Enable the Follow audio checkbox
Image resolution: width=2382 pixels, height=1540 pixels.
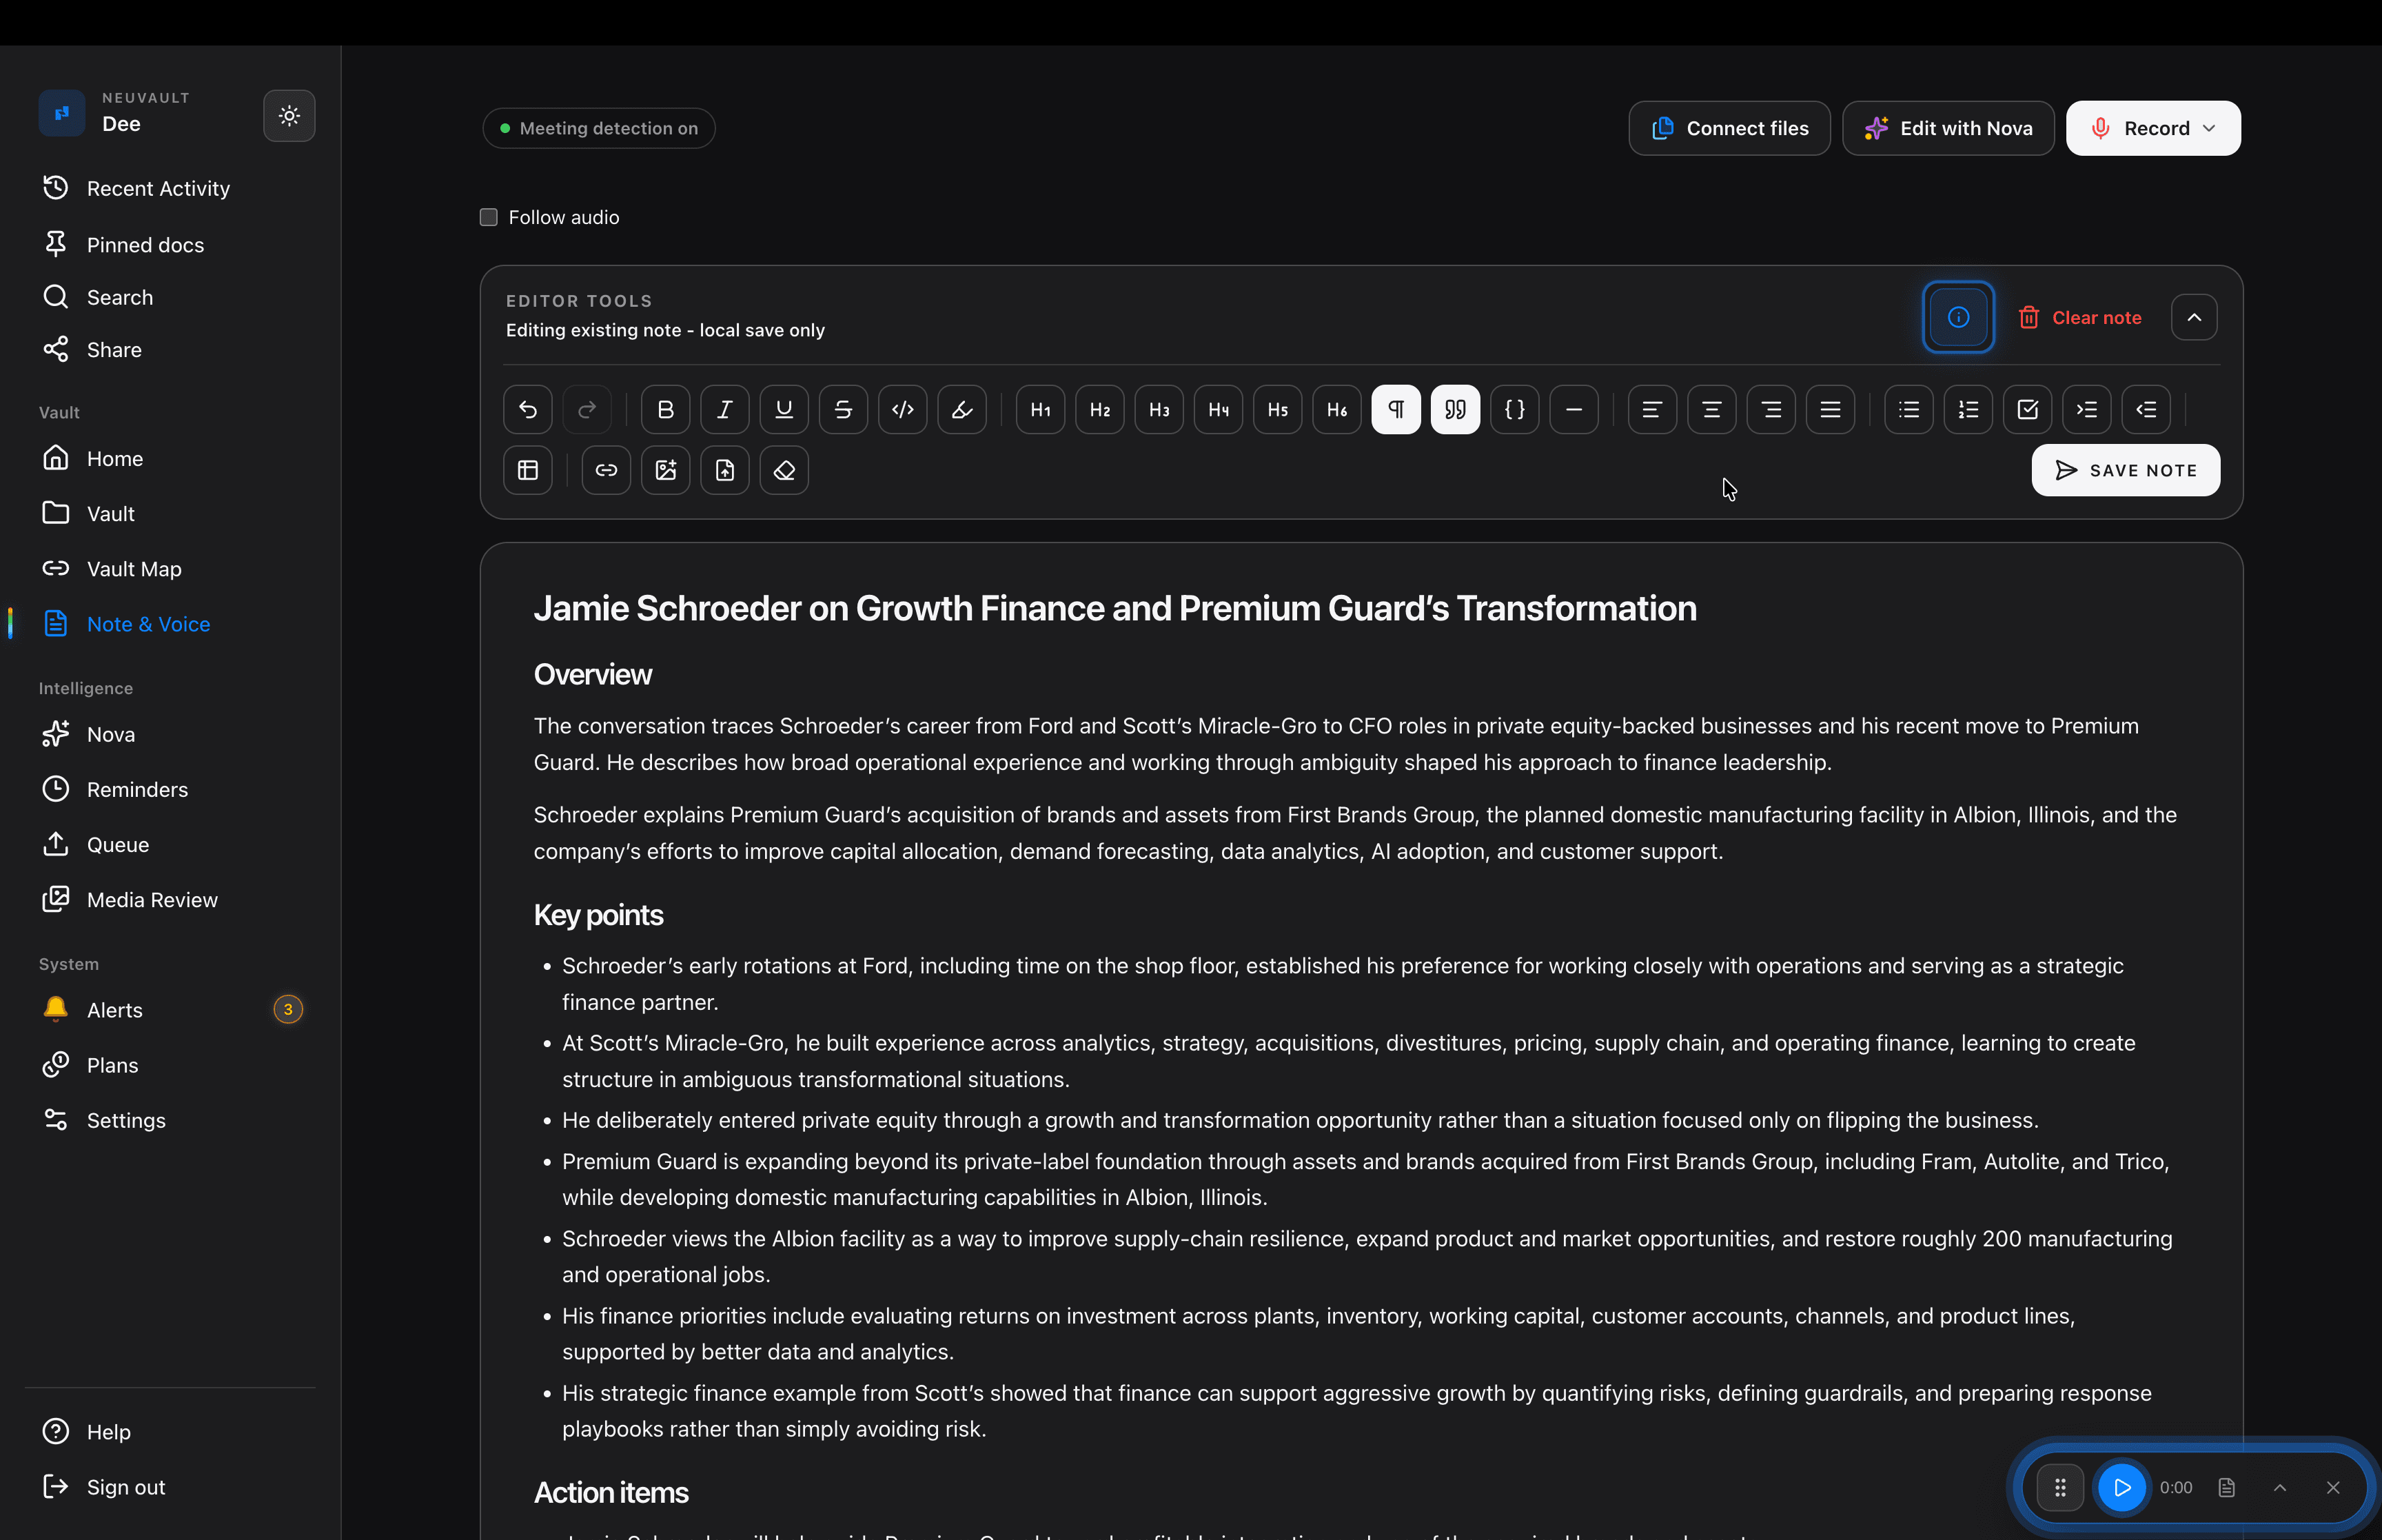[489, 217]
